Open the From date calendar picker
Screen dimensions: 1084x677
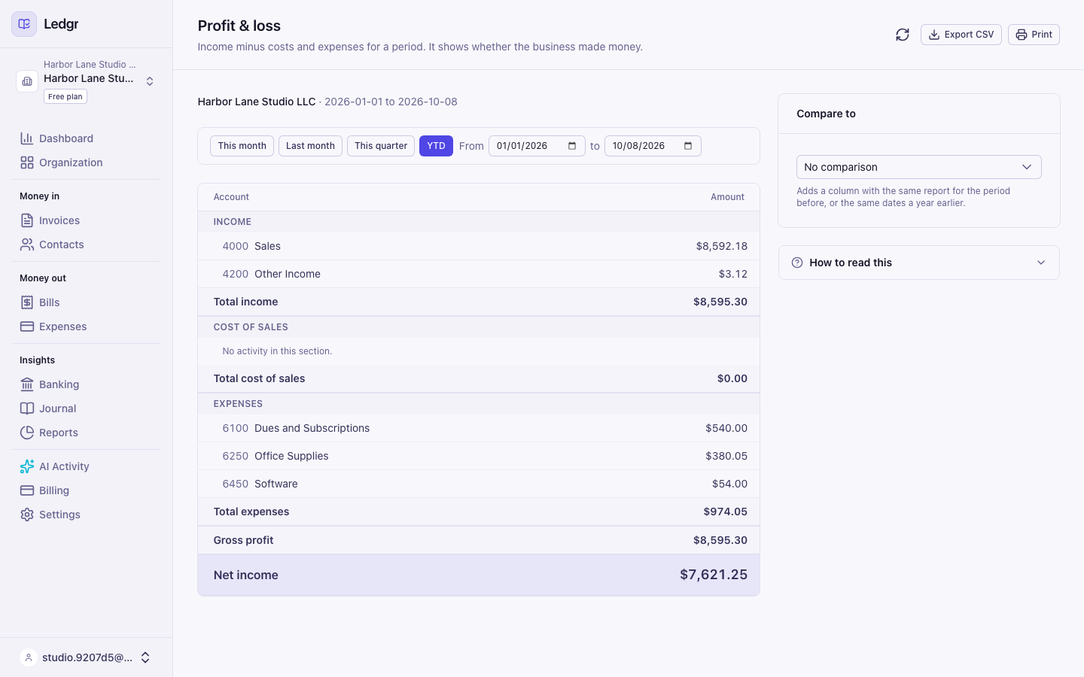[x=572, y=146]
